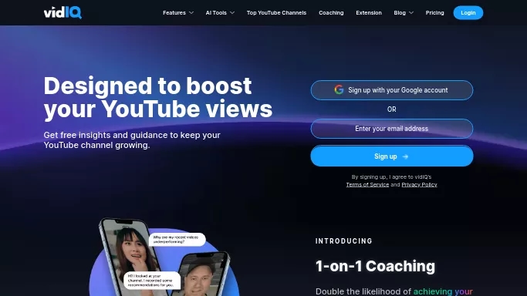Image resolution: width=527 pixels, height=296 pixels.
Task: Click the Google G logo icon
Action: tap(339, 89)
